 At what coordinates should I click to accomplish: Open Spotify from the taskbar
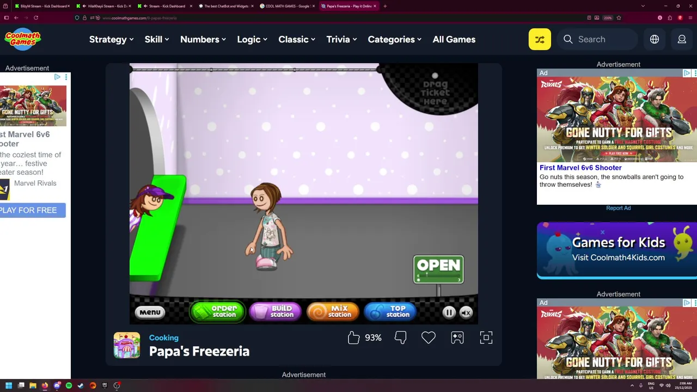coord(69,385)
